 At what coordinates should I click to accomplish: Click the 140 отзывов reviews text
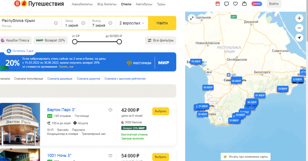62,116
